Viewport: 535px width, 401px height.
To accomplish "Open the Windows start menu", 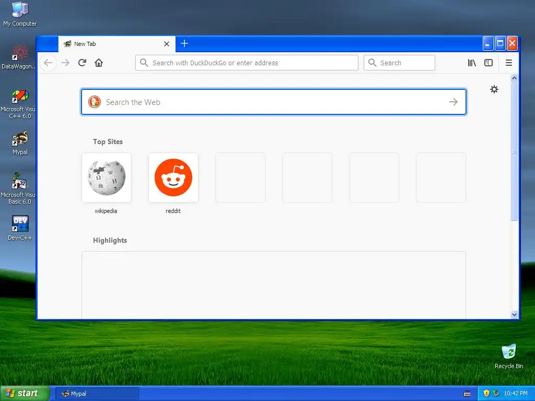I will tap(25, 393).
